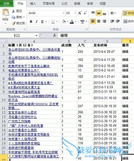The height and width of the screenshot is (161, 134).
Task: Click the Cut (剪切) scissors icon
Action: point(13,11)
